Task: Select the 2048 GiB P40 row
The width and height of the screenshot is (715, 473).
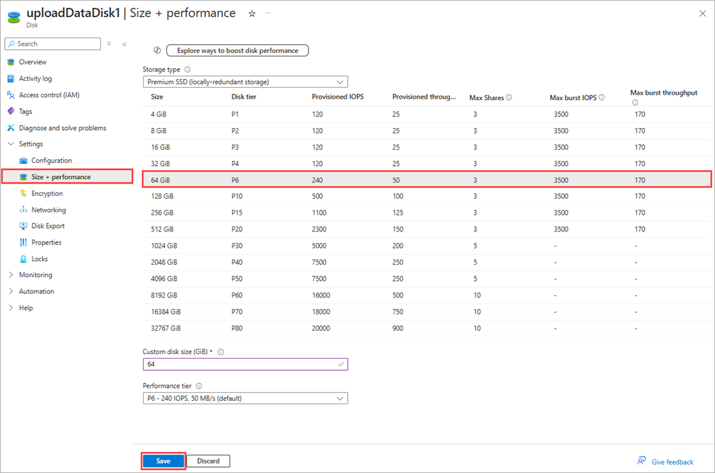Action: pyautogui.click(x=426, y=262)
